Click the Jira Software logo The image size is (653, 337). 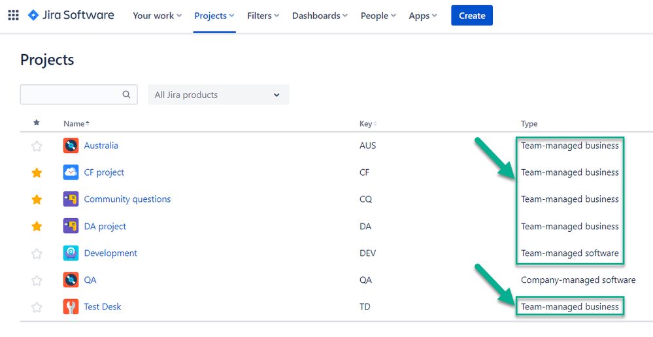click(71, 16)
